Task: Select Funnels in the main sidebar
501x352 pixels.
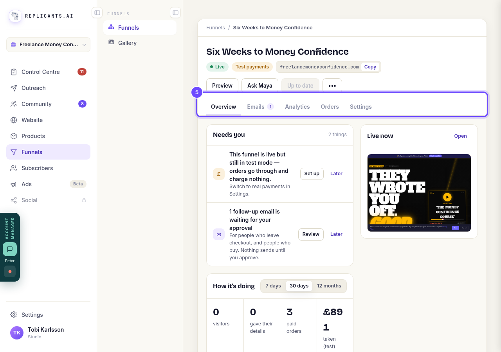Action: coord(48,152)
